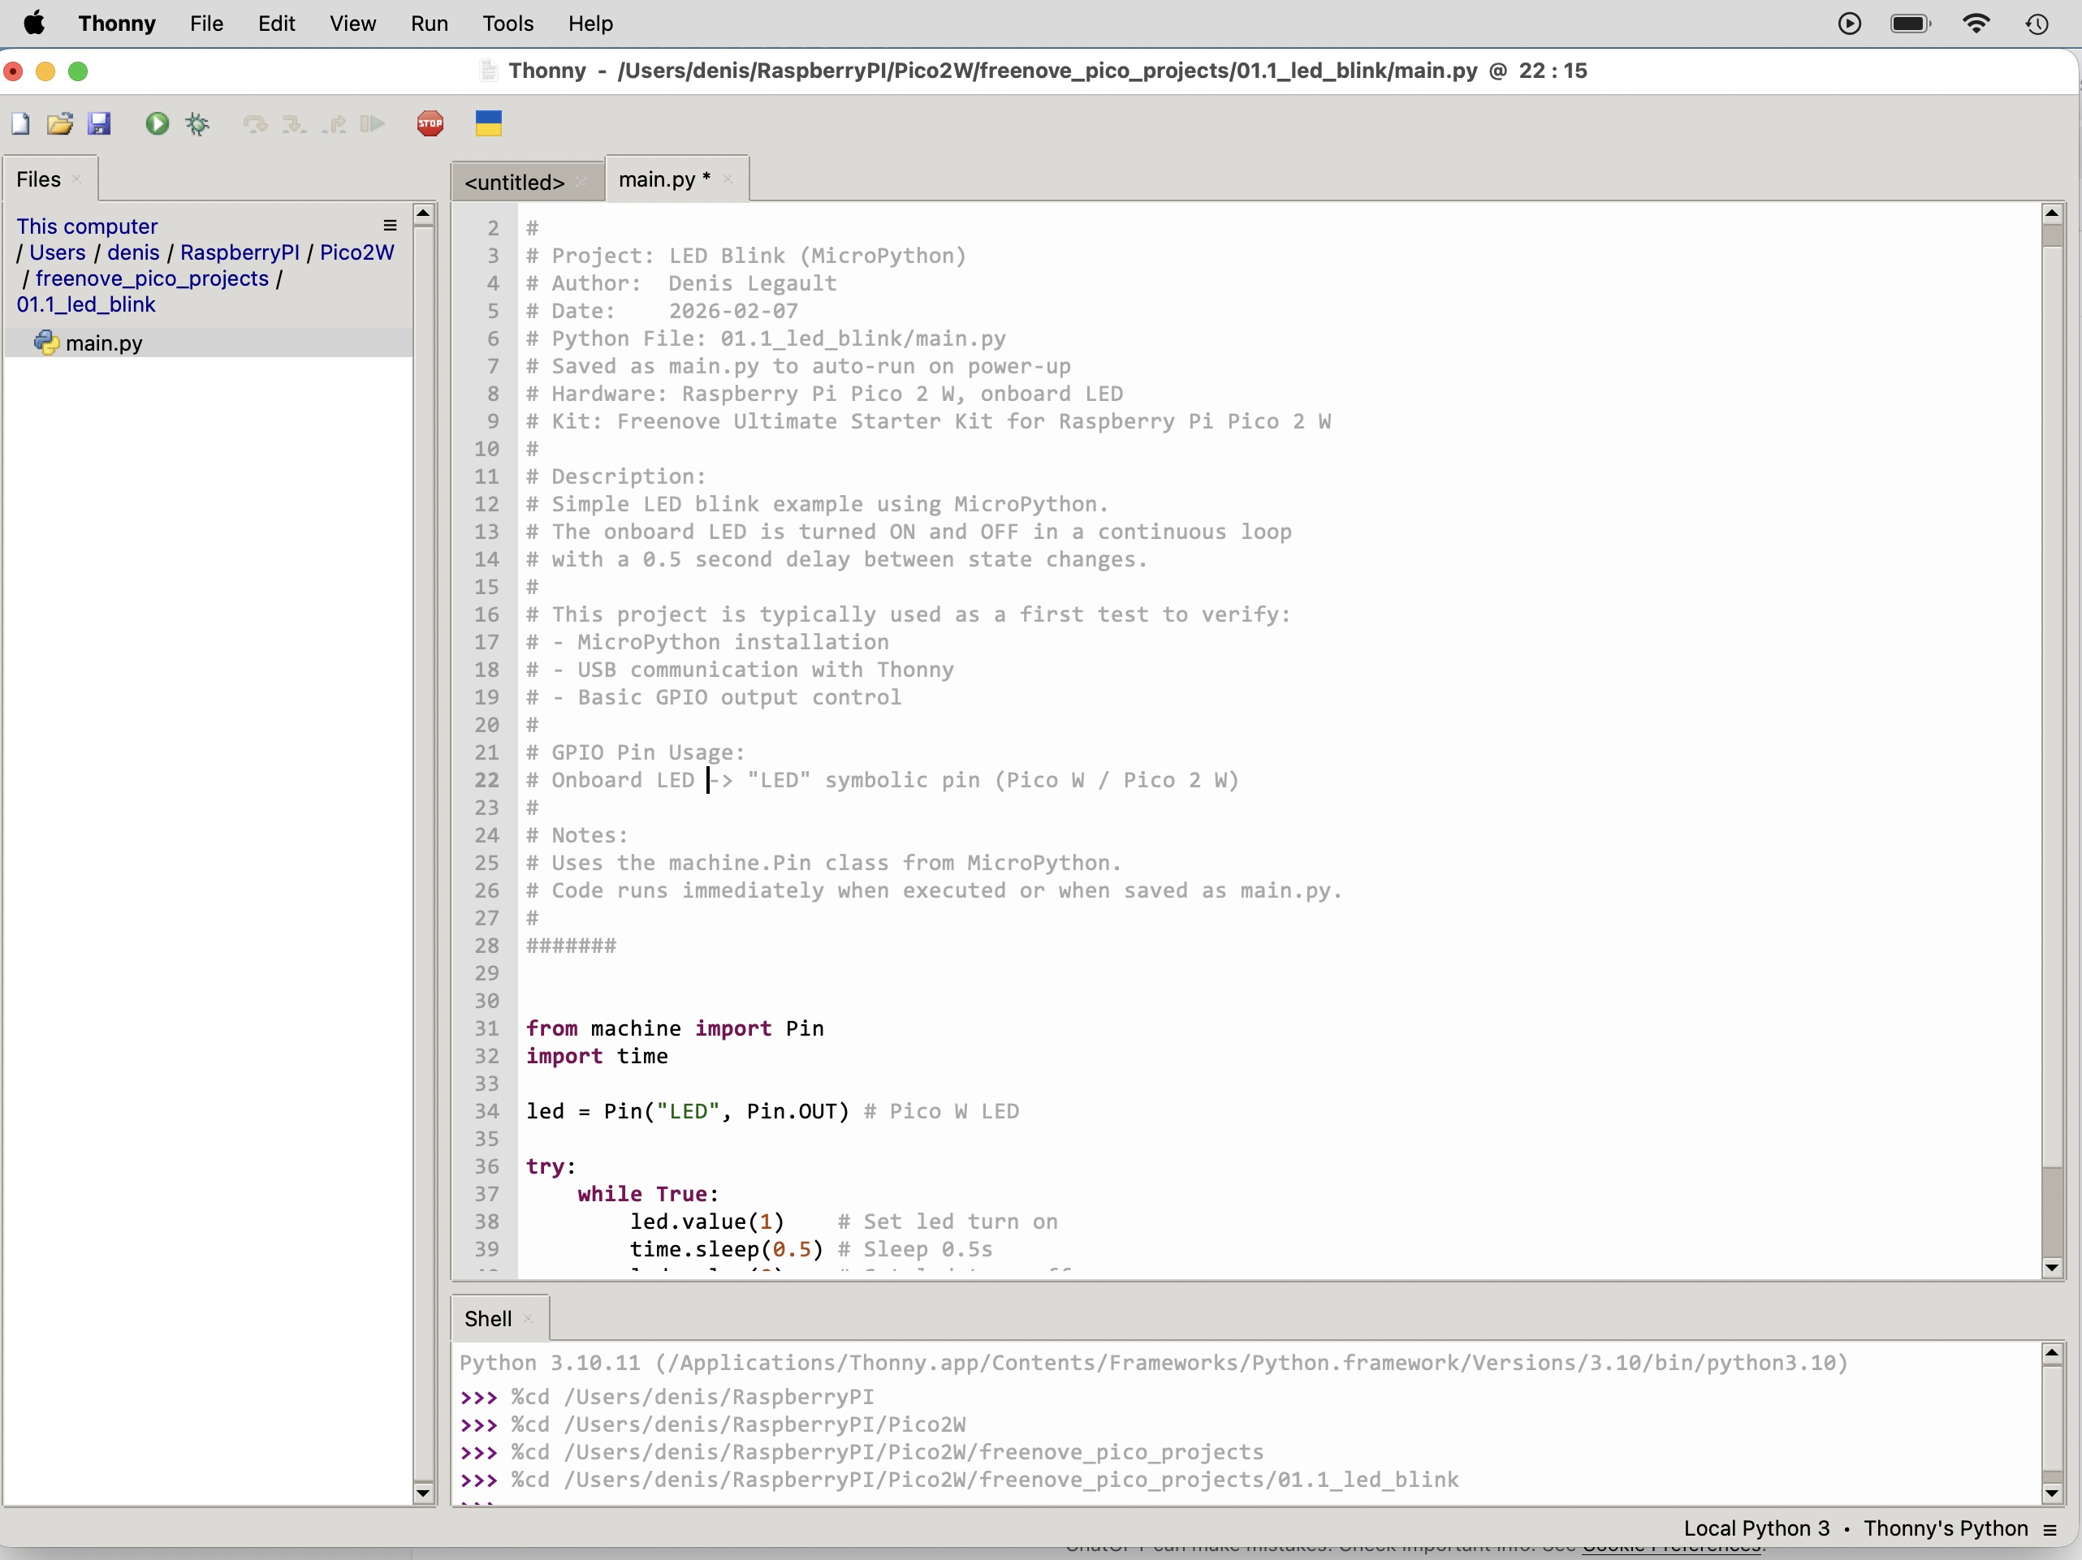This screenshot has height=1560, width=2082.
Task: Click the main.py Python file icon
Action: [46, 343]
